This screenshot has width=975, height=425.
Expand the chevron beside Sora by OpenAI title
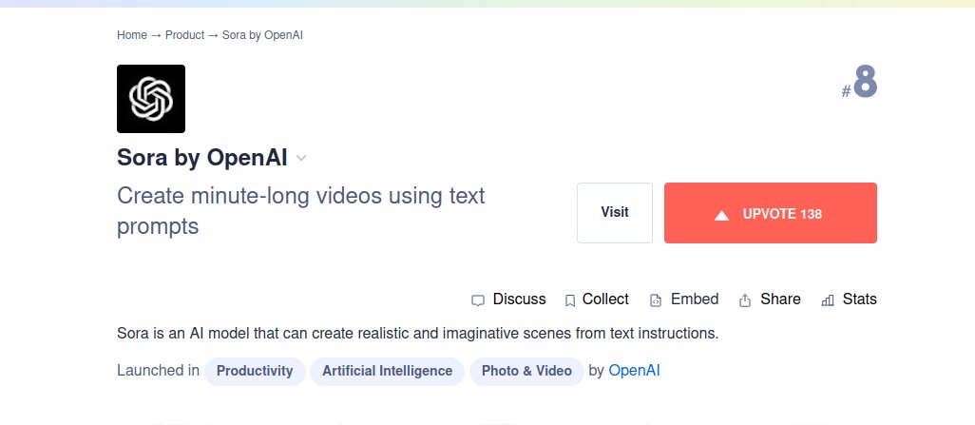[x=301, y=158]
